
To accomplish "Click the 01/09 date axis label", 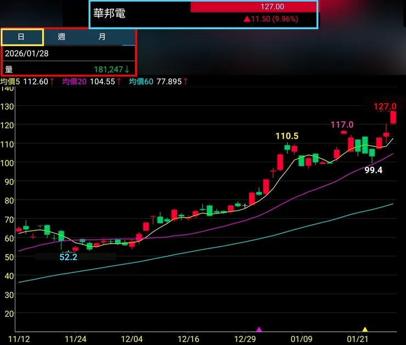I will (x=301, y=339).
